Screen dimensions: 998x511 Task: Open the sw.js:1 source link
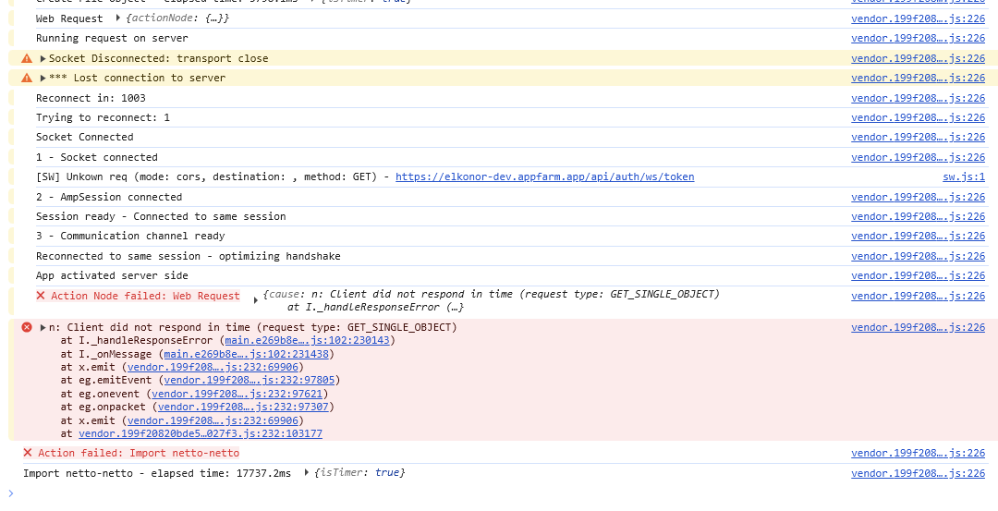click(963, 176)
